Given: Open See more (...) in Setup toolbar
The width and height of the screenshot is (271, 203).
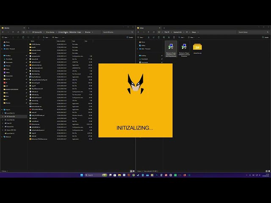Looking at the screenshot, I should pos(199,37).
